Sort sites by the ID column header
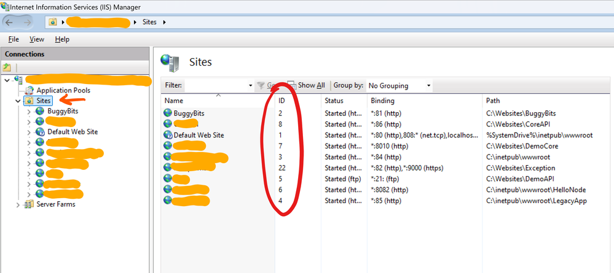The width and height of the screenshot is (614, 273). click(x=281, y=101)
